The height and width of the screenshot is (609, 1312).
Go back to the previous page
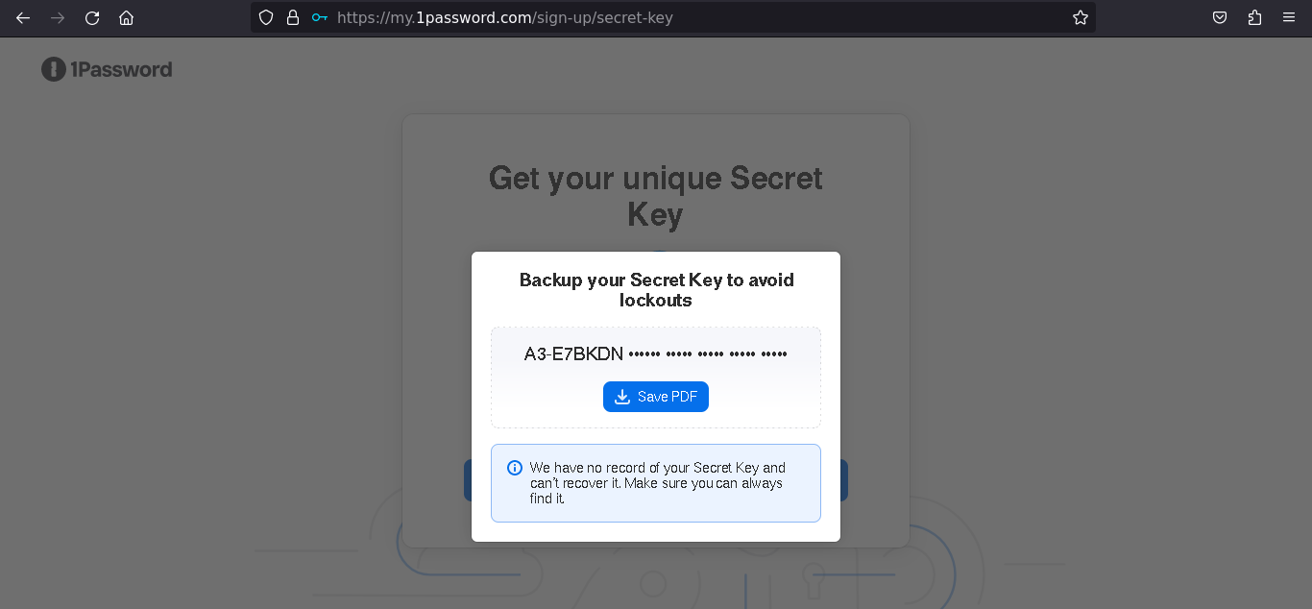(22, 17)
